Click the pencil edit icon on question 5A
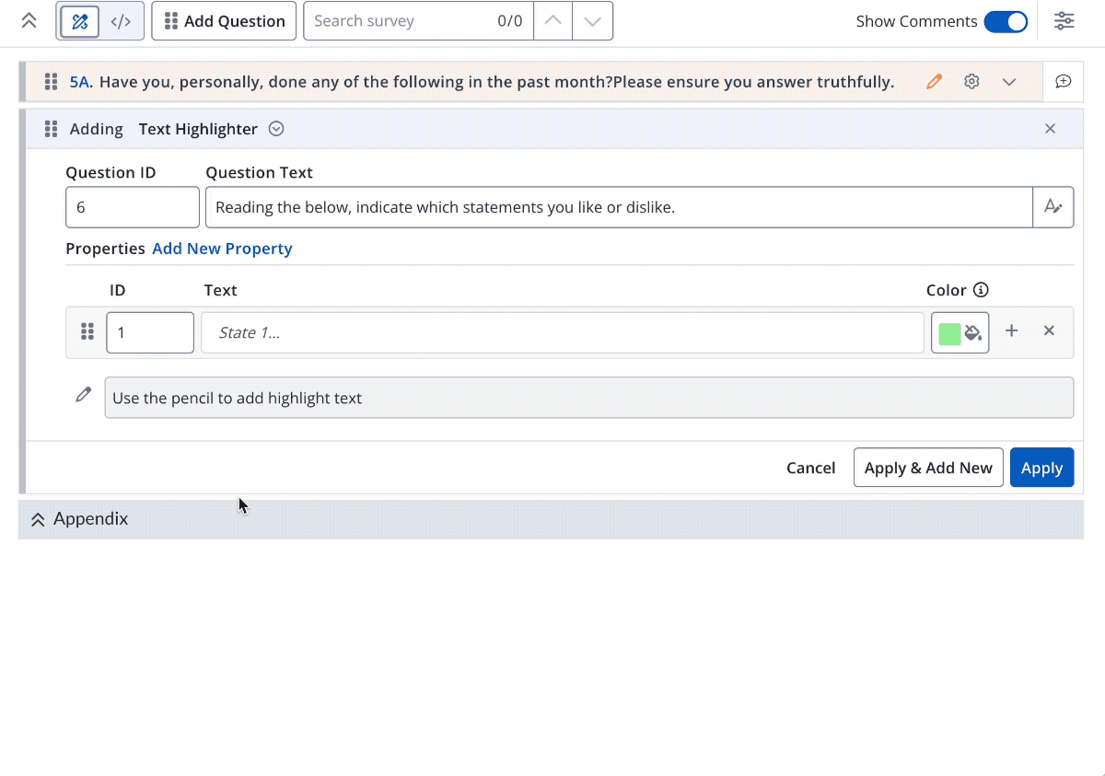The image size is (1105, 776). click(x=935, y=82)
